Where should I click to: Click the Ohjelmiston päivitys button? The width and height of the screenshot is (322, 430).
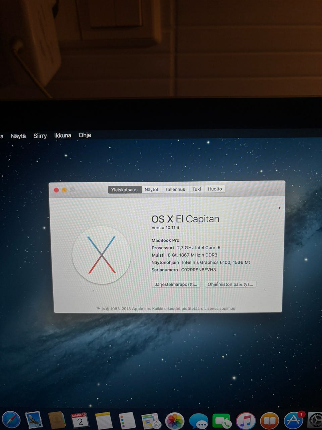tap(230, 284)
